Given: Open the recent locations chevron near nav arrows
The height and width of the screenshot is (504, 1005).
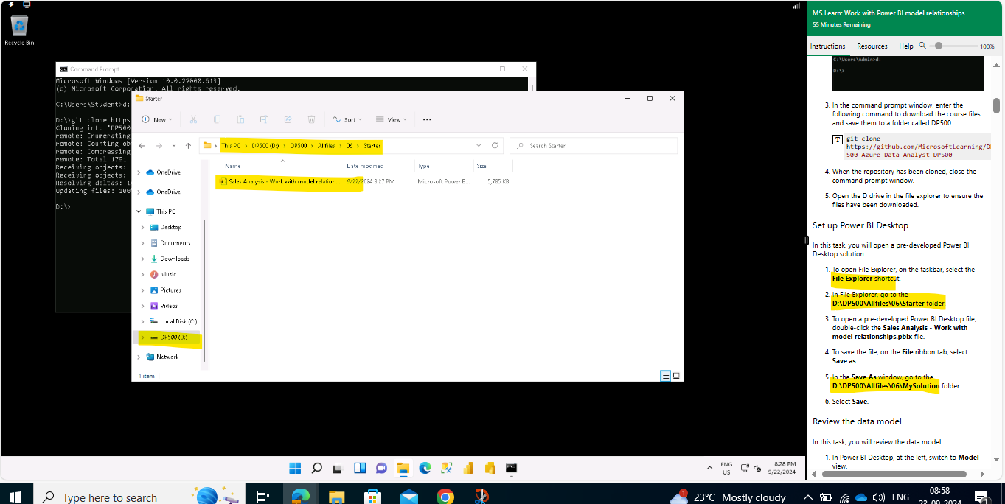Looking at the screenshot, I should tap(173, 146).
